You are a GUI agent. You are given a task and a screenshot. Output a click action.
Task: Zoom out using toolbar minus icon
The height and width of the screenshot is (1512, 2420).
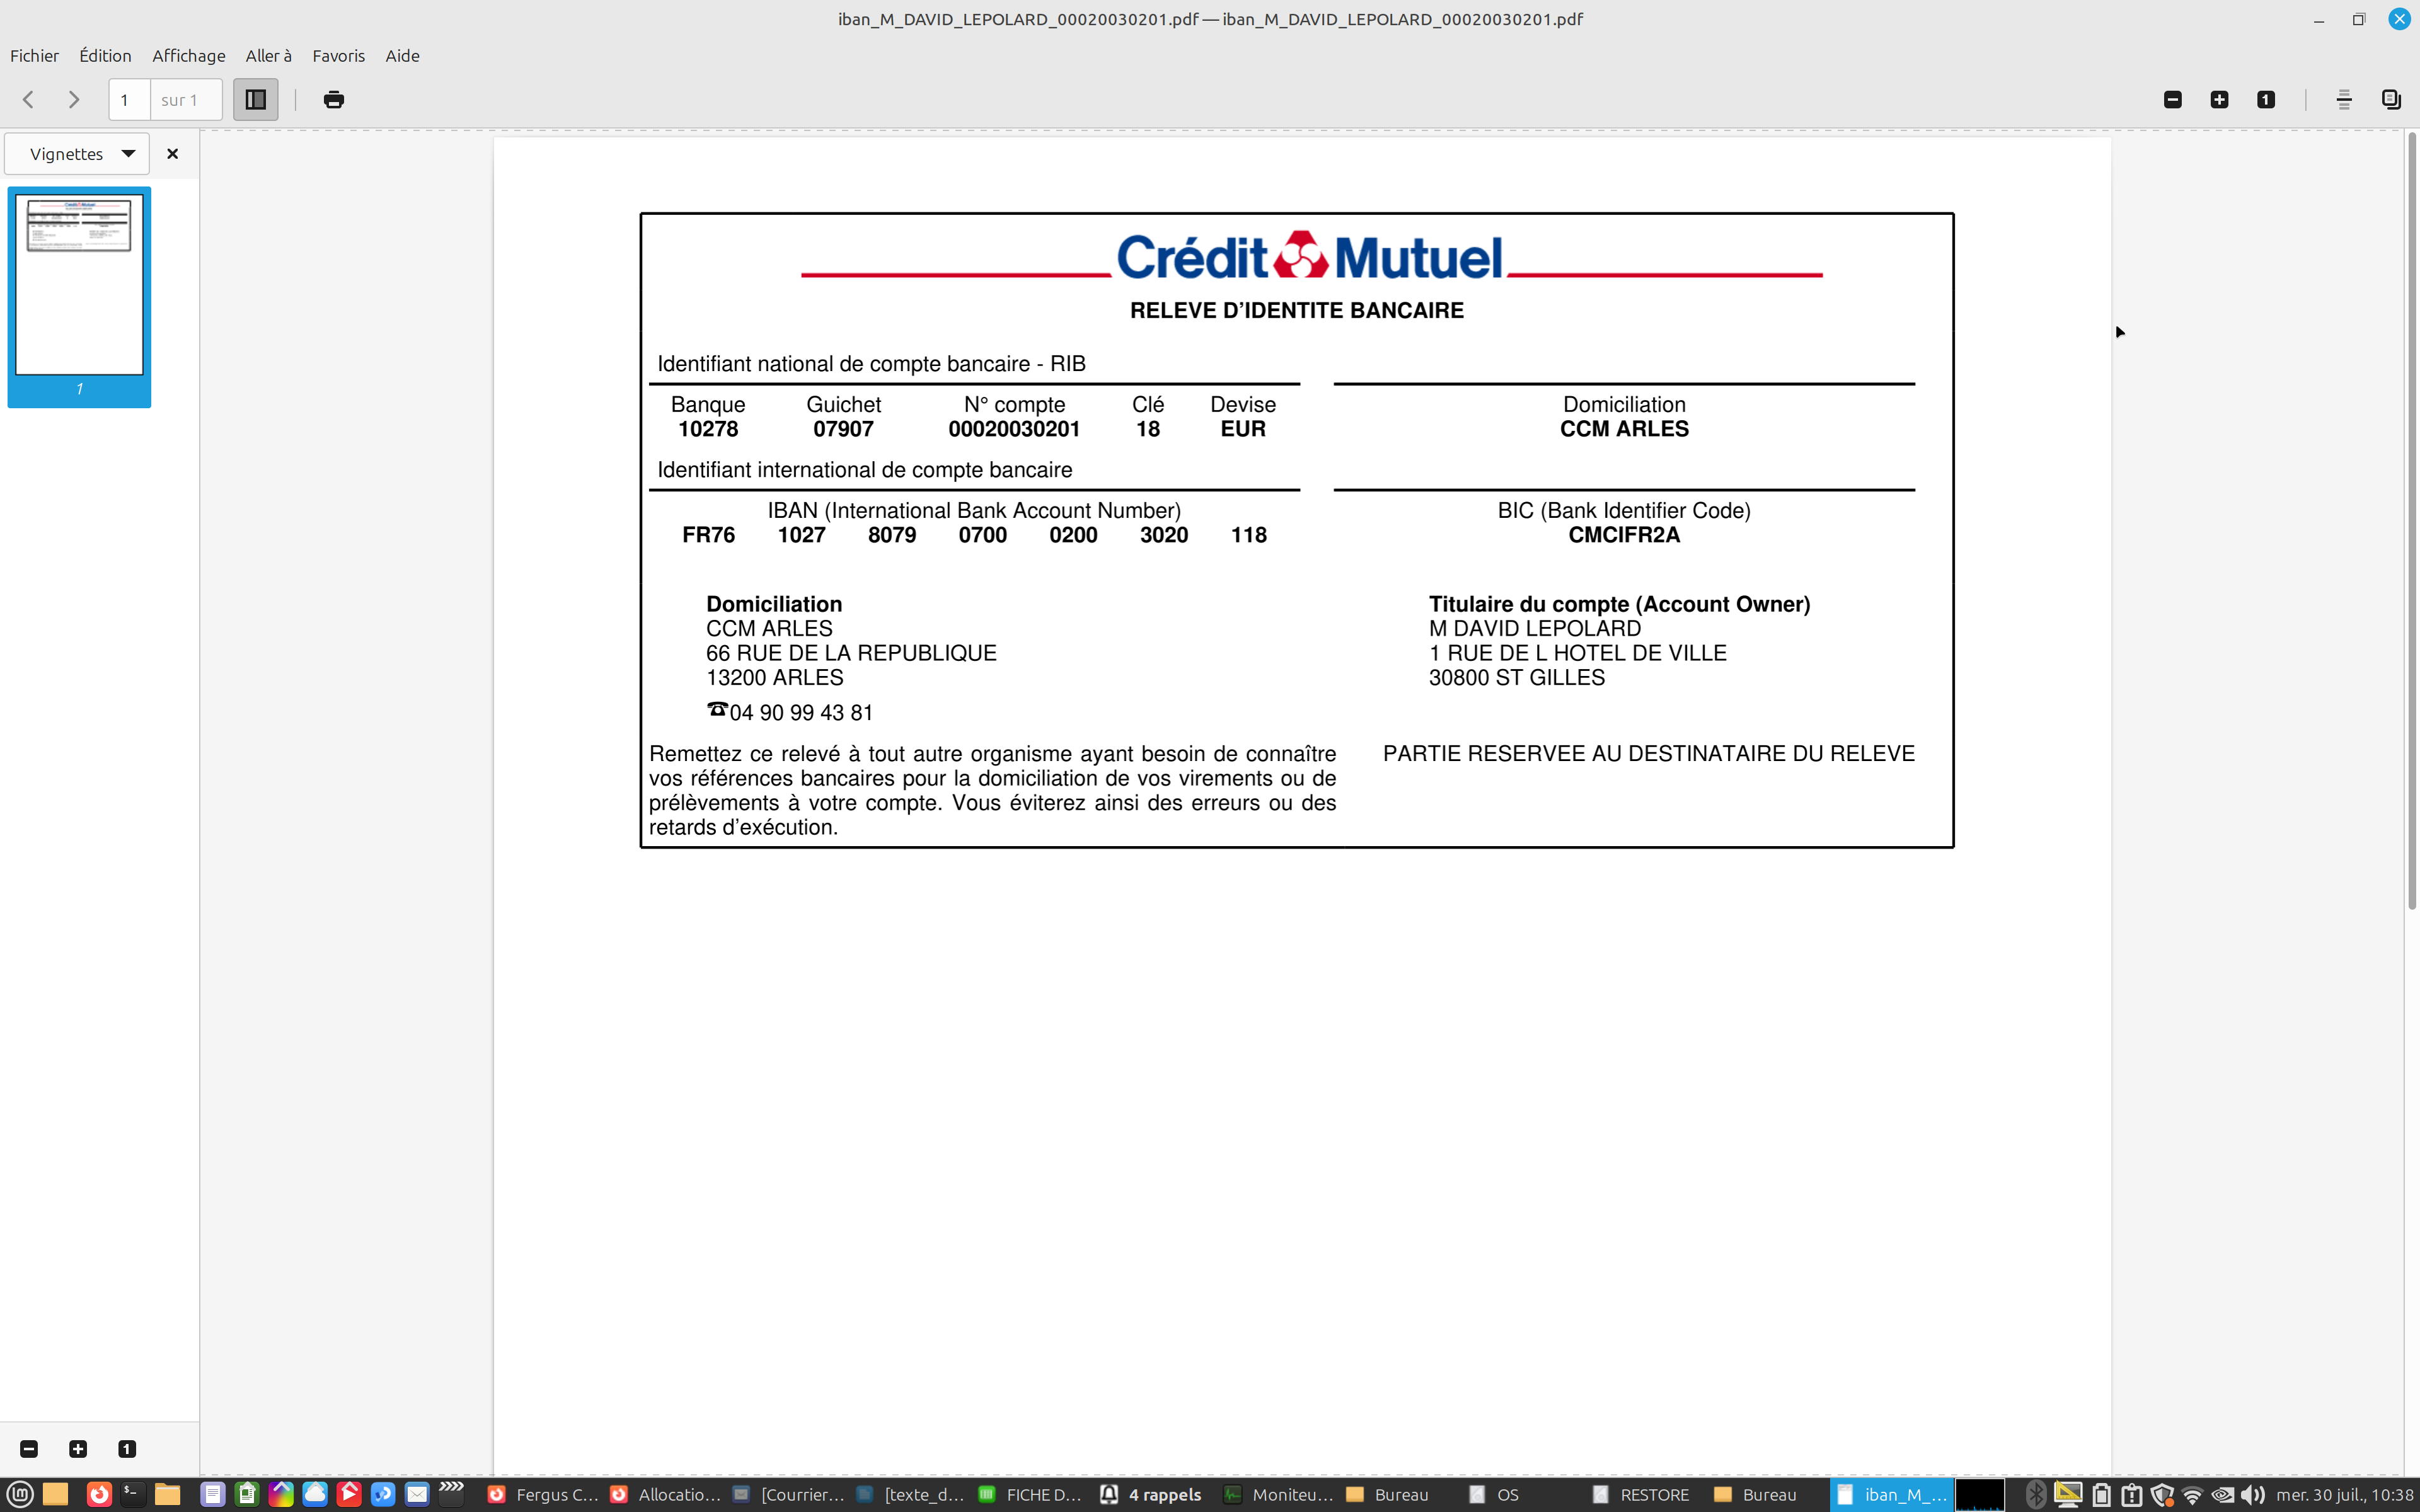tap(2172, 99)
